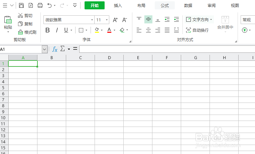Select column D header
The height and width of the screenshot is (154, 255).
coord(109,58)
